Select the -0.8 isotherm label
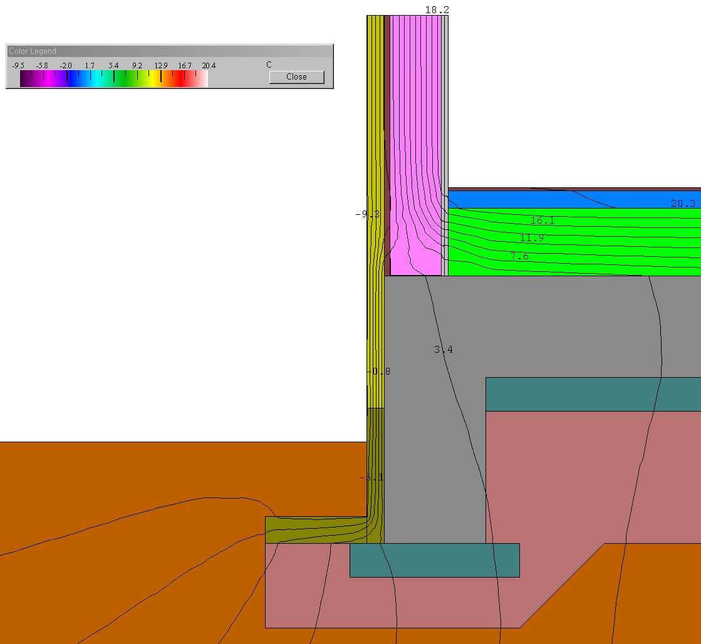Screen dimensions: 701x644 [x=380, y=371]
